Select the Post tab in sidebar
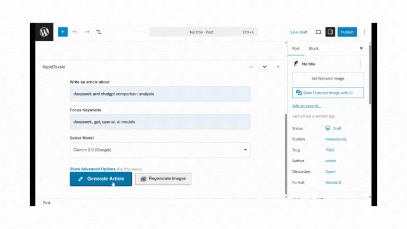 click(x=296, y=48)
